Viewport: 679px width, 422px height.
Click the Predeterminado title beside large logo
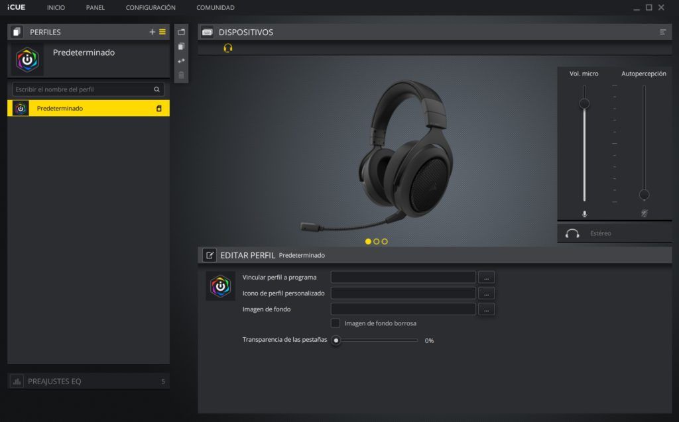pos(84,52)
